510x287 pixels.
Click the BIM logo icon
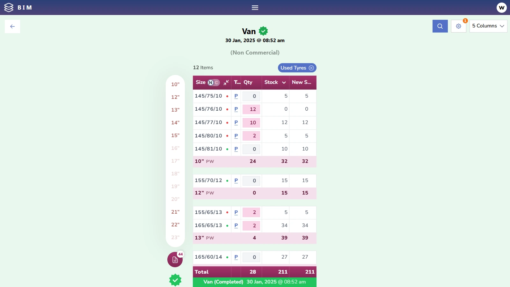point(9,8)
